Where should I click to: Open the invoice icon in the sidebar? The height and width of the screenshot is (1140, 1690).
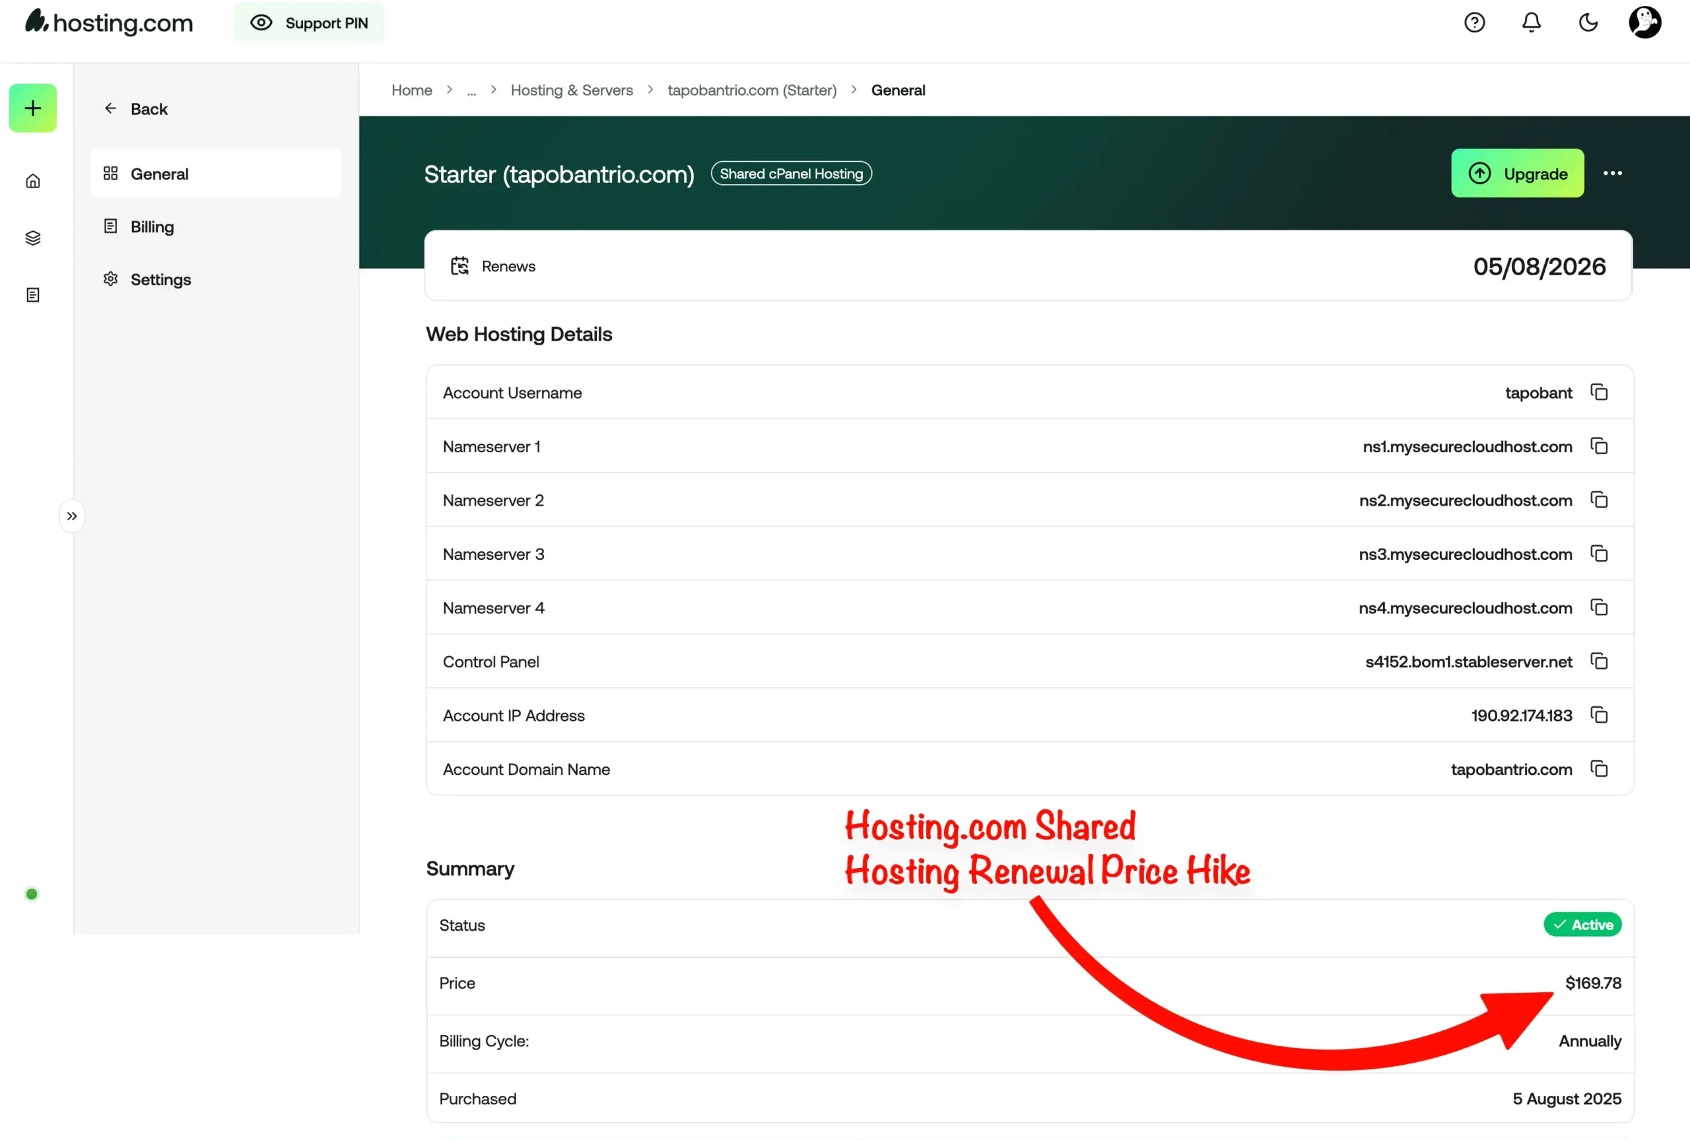point(32,294)
